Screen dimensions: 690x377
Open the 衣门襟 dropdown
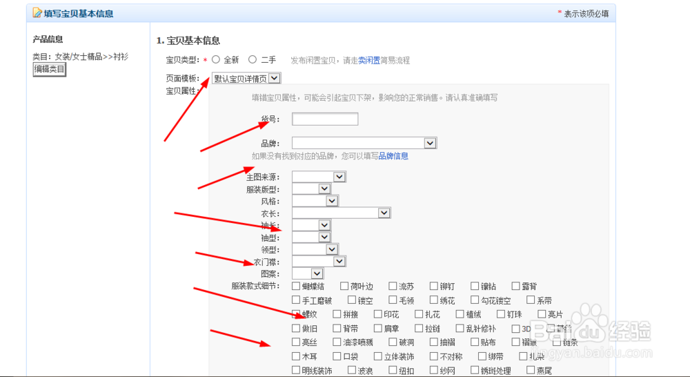click(x=319, y=262)
